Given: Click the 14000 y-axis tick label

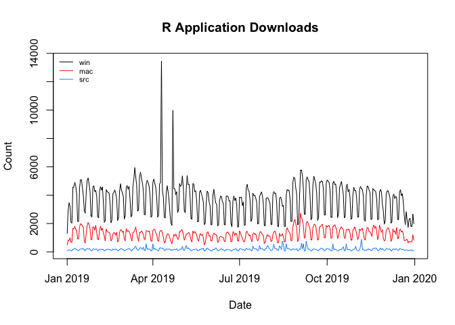Looking at the screenshot, I should pyautogui.click(x=41, y=53).
